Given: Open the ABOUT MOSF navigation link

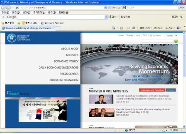Looking at the screenshot, I should pyautogui.click(x=70, y=49).
